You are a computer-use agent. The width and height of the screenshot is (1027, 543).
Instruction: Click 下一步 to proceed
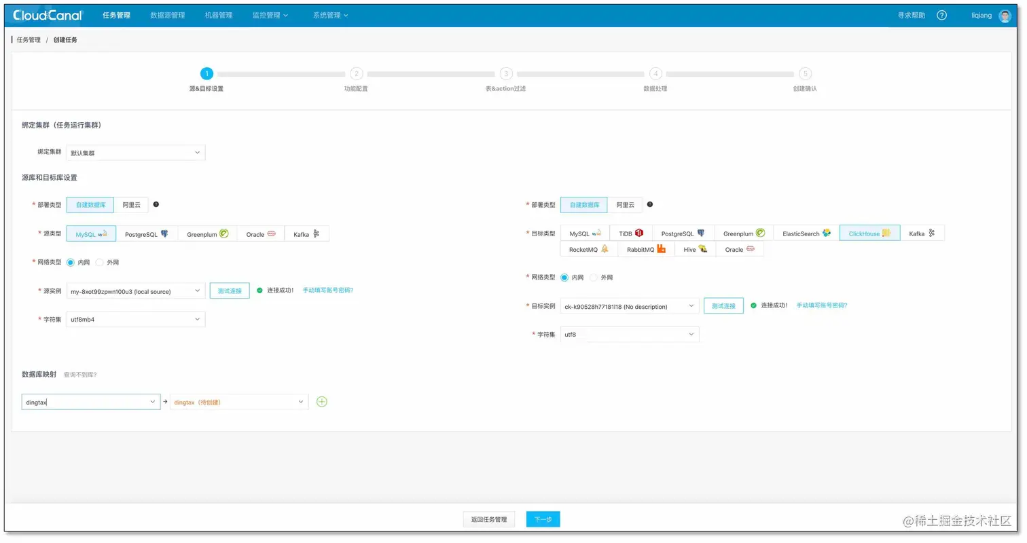tap(543, 519)
